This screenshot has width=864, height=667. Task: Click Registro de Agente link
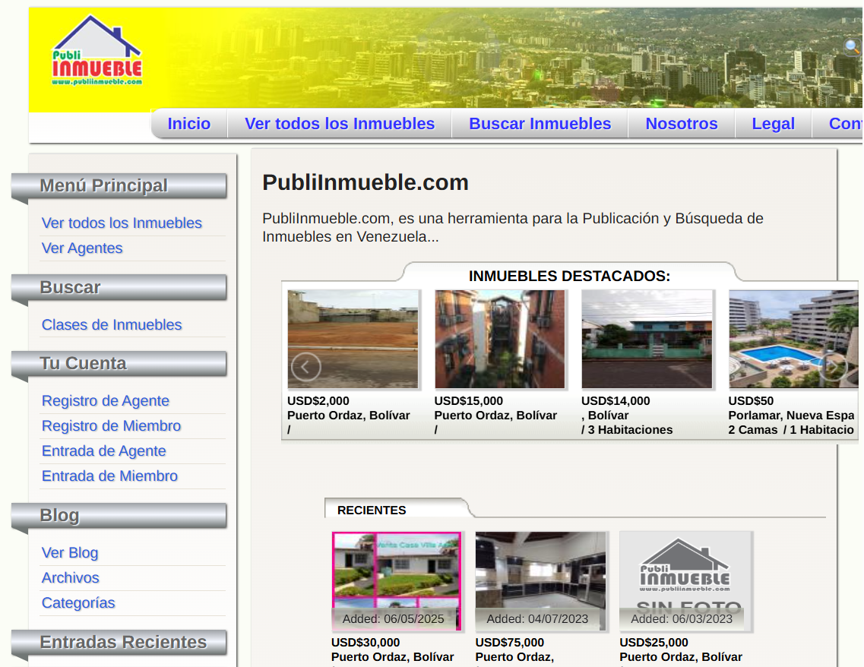click(106, 401)
